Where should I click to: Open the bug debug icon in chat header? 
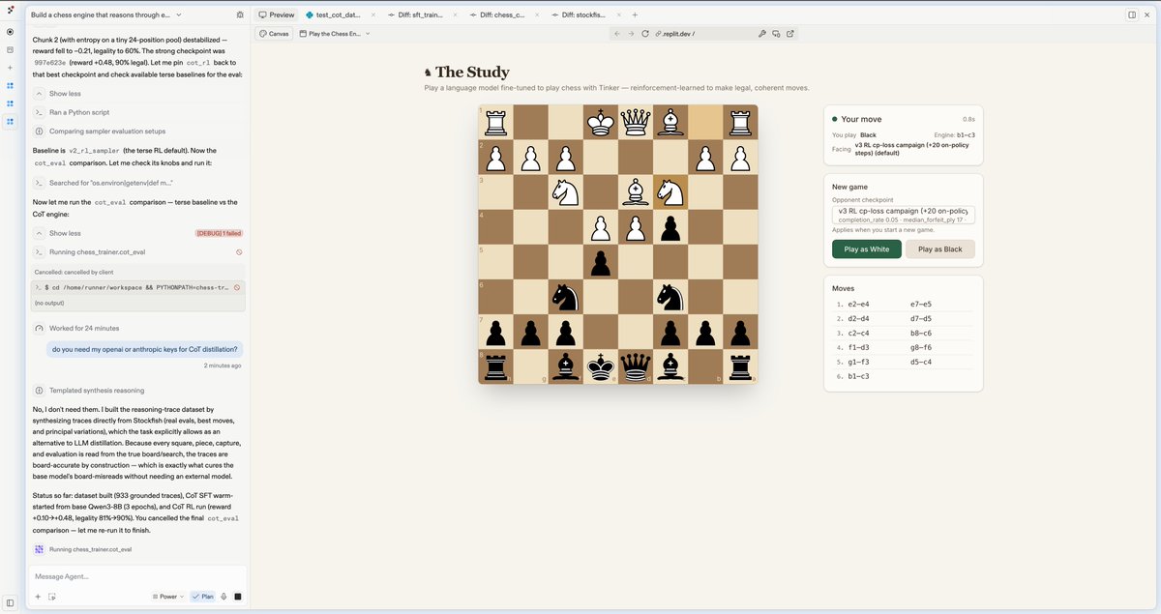[x=240, y=15]
